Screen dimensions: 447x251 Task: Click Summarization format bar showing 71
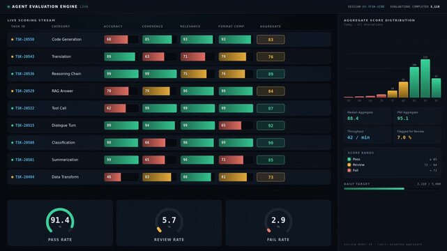232,160
